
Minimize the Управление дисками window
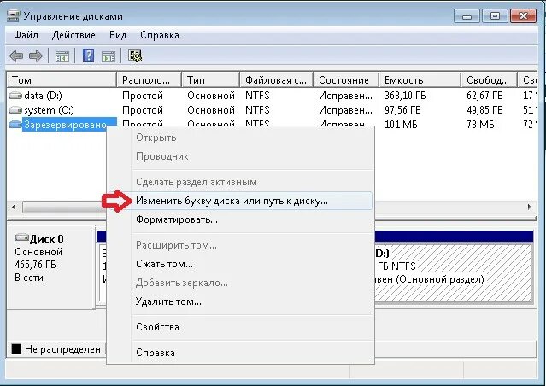tap(467, 16)
